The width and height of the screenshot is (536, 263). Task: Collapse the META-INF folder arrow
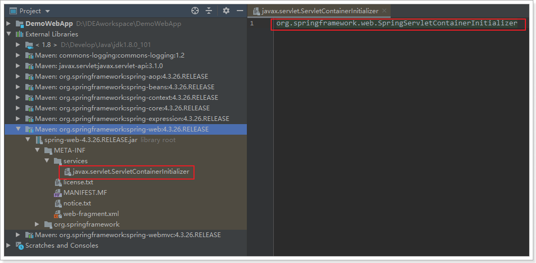(37, 151)
